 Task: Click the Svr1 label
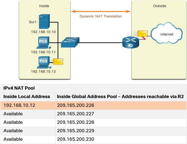[32, 22]
